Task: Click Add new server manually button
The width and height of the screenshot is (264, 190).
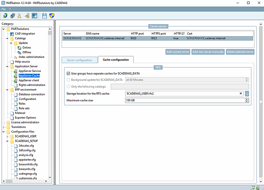Action: point(208,52)
